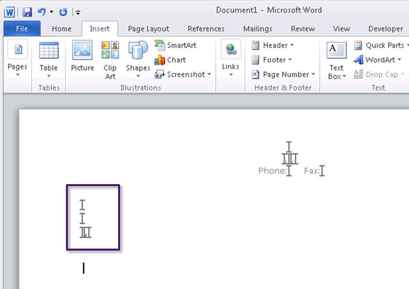The width and height of the screenshot is (409, 289).
Task: Open Clip Art pane
Action: coord(110,60)
